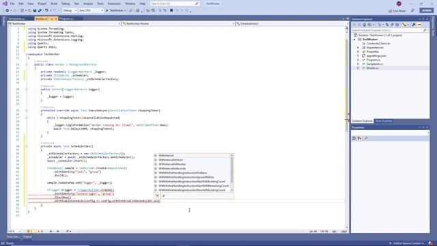
Task: Select Connected Services in Solution Explorer
Action: pyautogui.click(x=378, y=44)
